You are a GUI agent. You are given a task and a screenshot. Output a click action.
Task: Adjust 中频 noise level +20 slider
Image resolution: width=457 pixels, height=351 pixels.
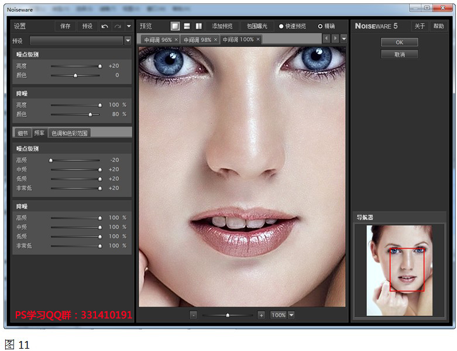tap(100, 170)
